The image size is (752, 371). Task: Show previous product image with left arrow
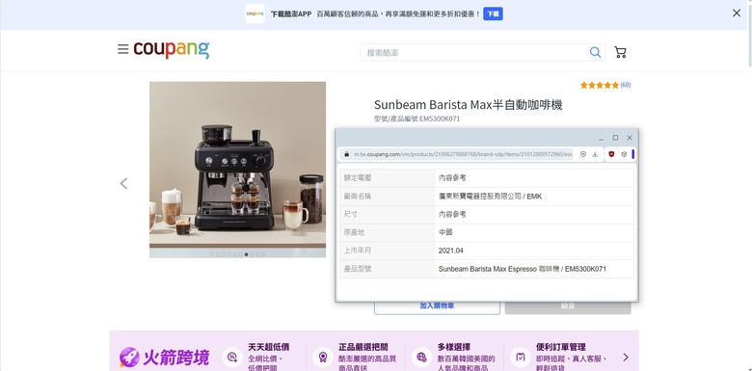point(123,183)
